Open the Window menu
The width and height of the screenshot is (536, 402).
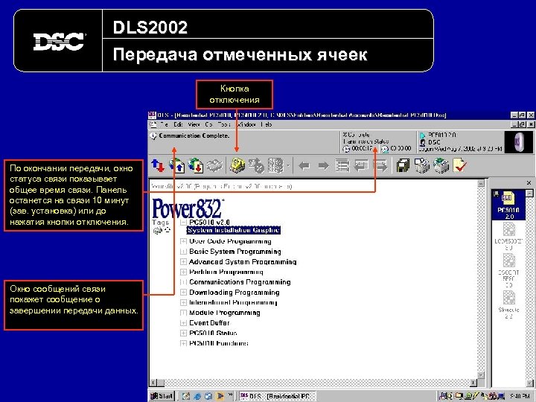(x=246, y=124)
